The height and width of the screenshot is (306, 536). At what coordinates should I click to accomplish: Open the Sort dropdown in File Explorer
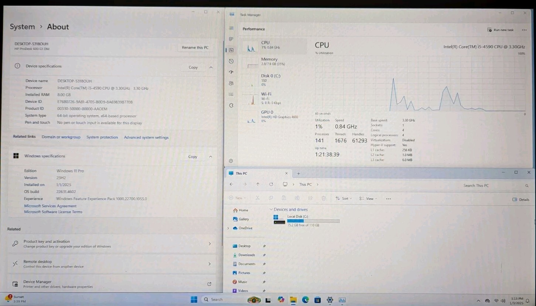(x=344, y=199)
